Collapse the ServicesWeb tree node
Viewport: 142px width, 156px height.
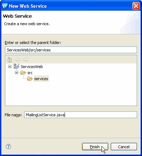click(10, 67)
